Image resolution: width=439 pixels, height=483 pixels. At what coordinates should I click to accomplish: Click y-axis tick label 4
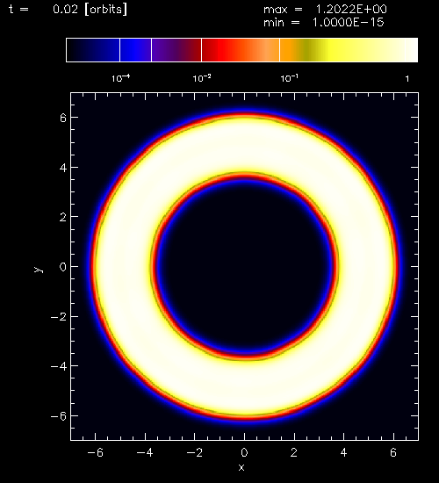[63, 168]
